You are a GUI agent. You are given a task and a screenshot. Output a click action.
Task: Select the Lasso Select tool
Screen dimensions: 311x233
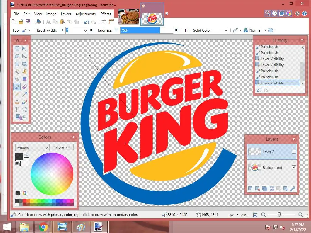click(17, 56)
